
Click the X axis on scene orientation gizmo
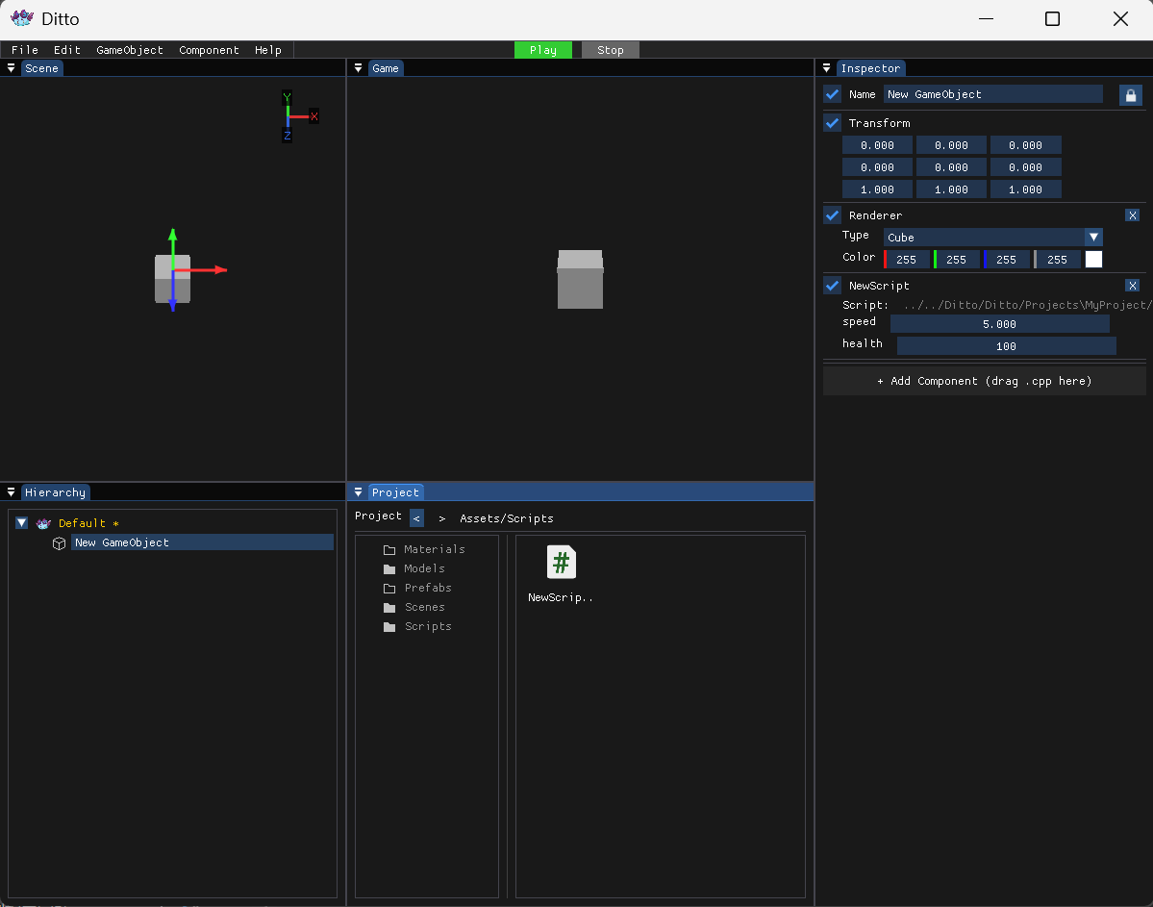313,116
